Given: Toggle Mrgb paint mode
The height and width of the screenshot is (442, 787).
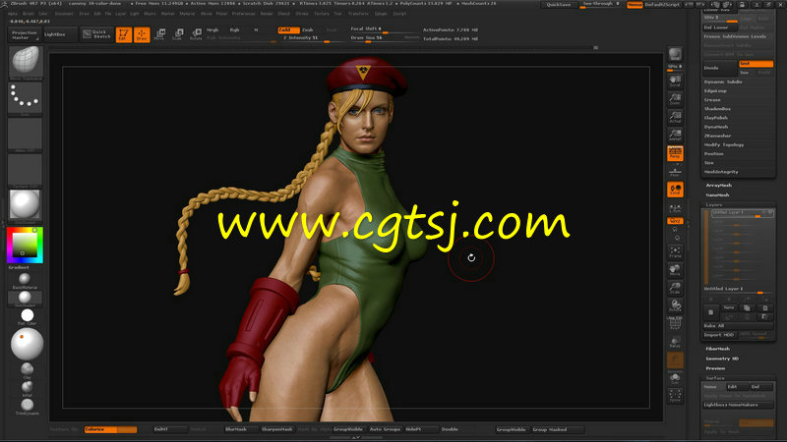Looking at the screenshot, I should [212, 30].
